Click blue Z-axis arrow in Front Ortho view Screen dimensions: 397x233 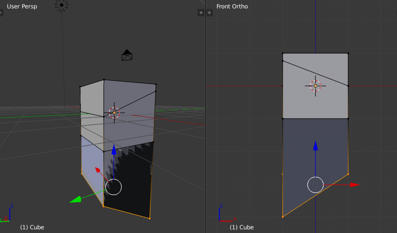coord(316,146)
